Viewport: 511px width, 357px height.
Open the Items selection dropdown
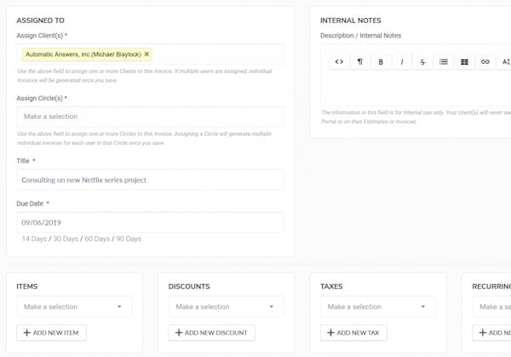click(x=74, y=307)
